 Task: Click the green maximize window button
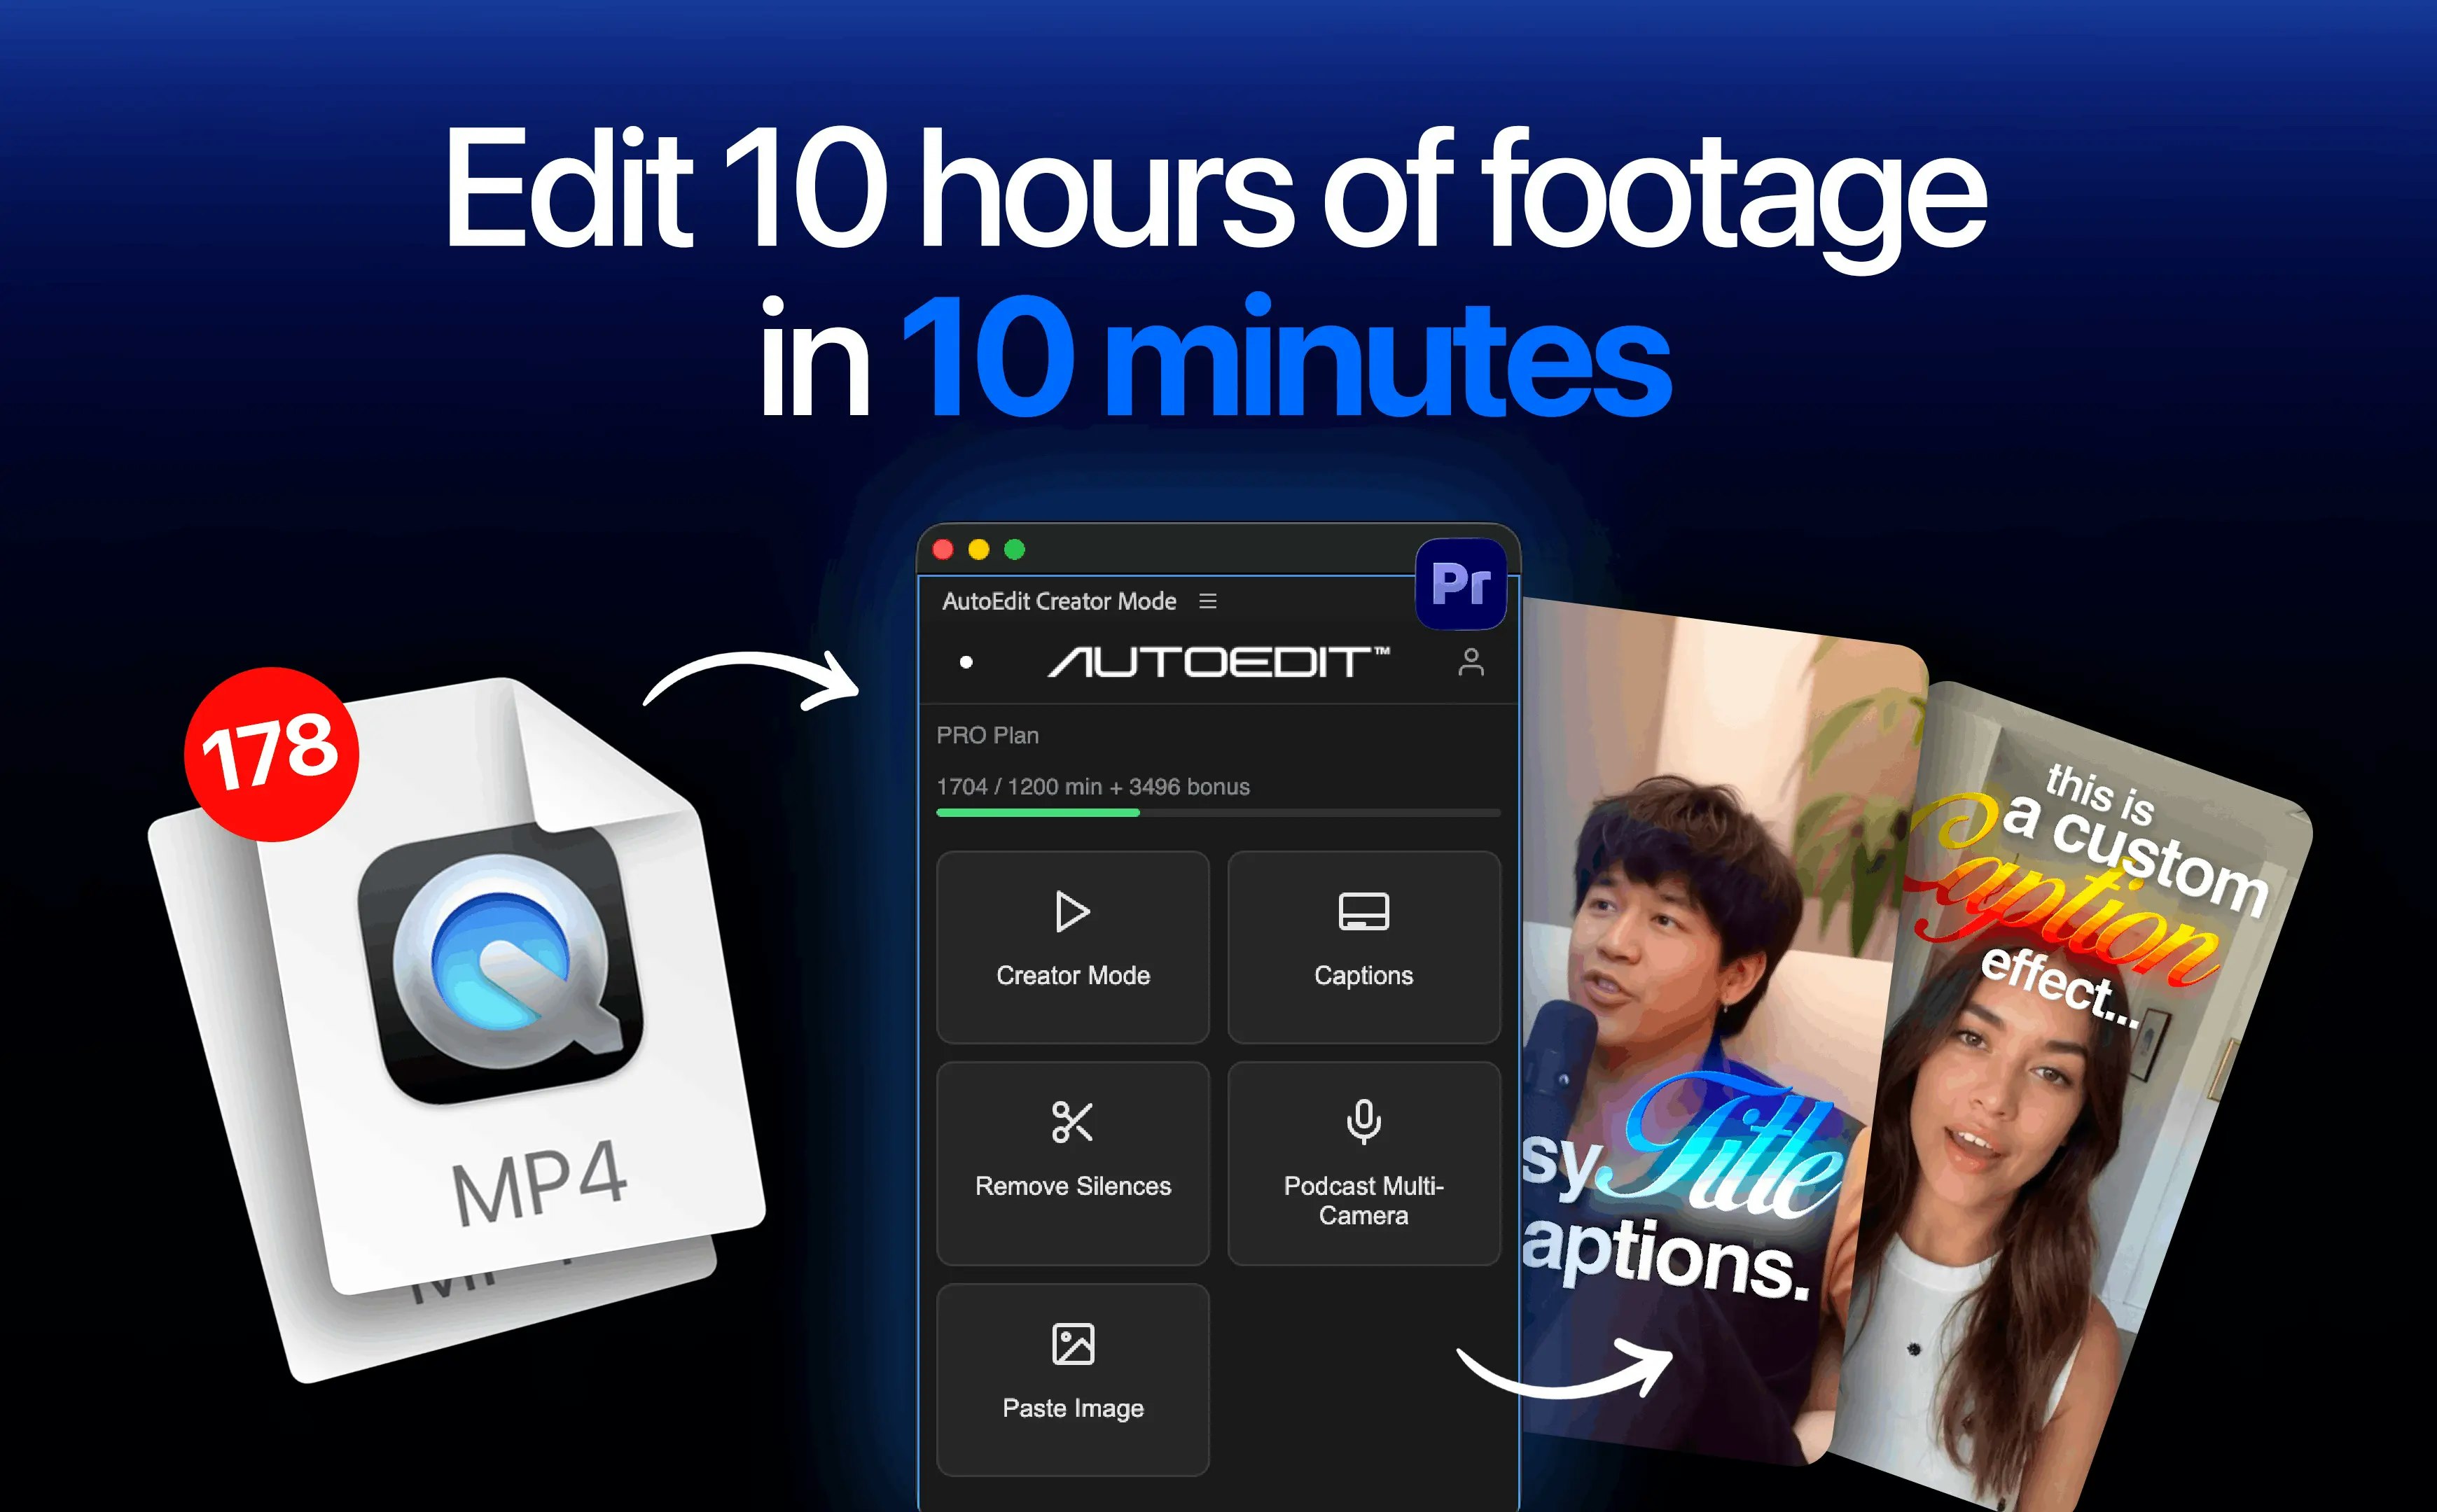pos(1015,549)
